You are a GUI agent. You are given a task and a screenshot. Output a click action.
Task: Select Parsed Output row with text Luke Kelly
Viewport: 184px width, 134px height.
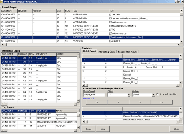point(91,15)
